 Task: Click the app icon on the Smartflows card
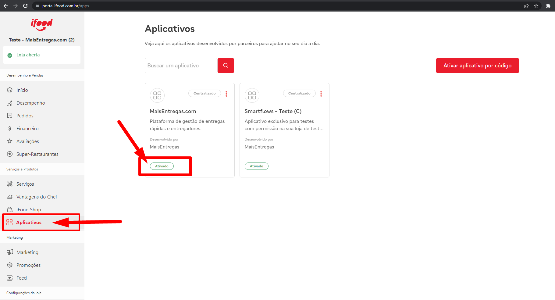252,95
